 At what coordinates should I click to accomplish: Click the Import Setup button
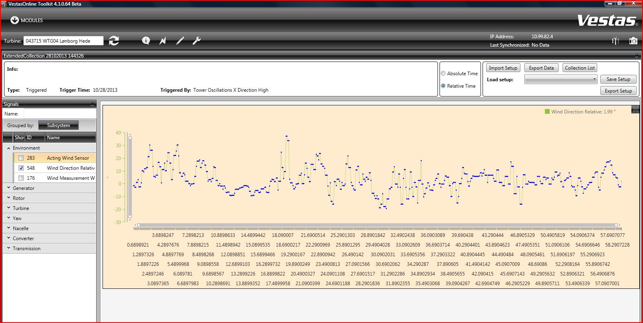503,68
